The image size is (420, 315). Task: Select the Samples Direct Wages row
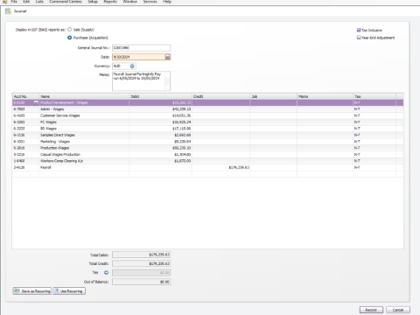pyautogui.click(x=207, y=135)
